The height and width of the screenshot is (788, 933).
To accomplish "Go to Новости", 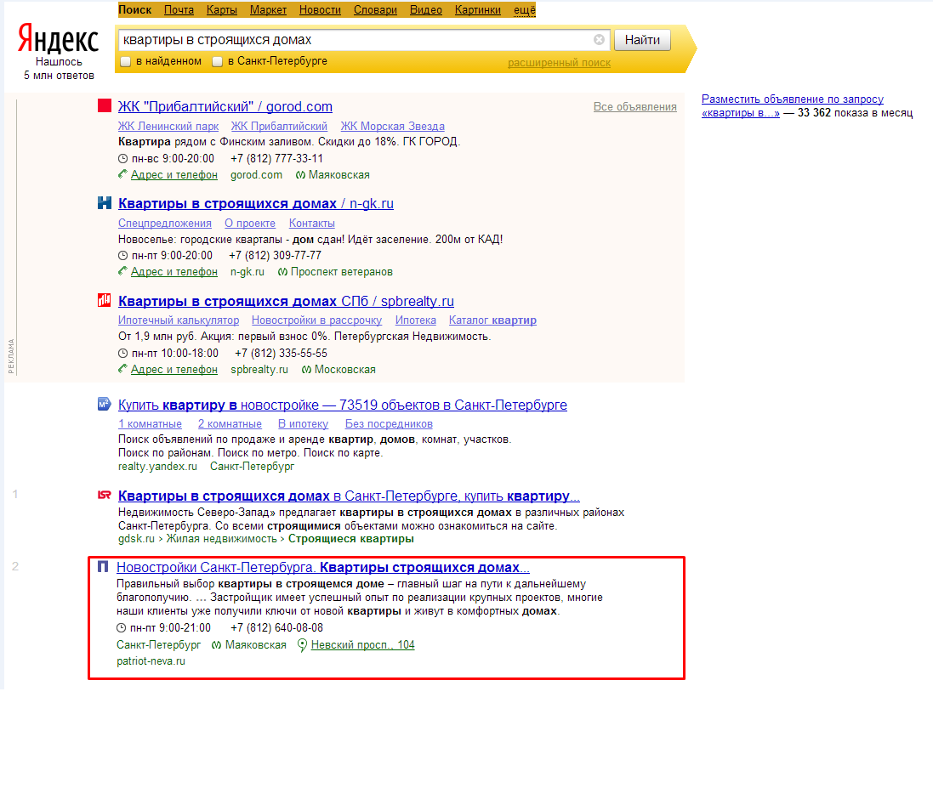I will coord(320,10).
